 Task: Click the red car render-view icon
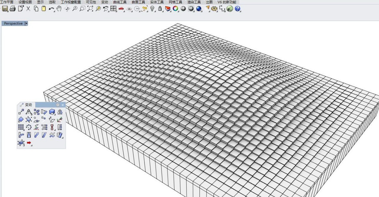121,9
